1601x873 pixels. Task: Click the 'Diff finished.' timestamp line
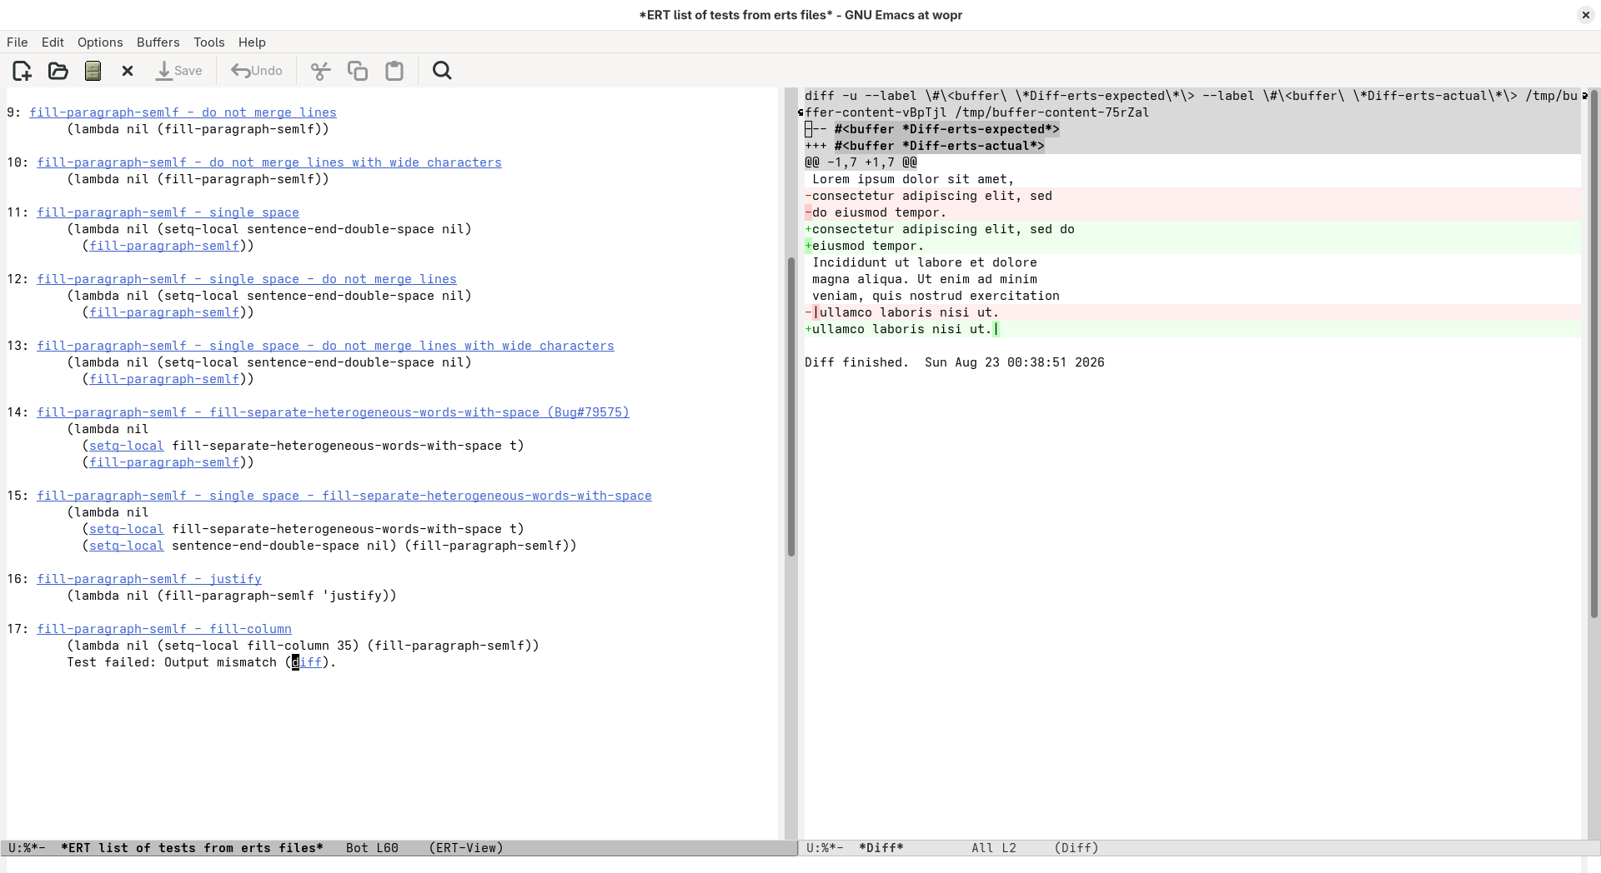pyautogui.click(x=955, y=362)
